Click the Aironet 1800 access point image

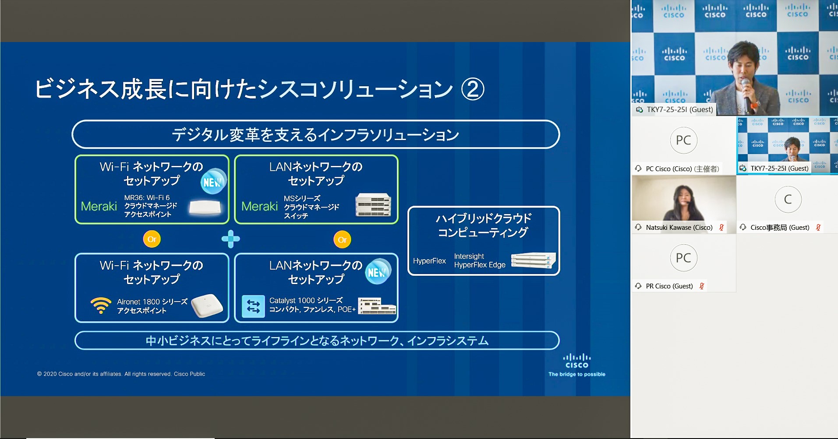click(x=207, y=306)
